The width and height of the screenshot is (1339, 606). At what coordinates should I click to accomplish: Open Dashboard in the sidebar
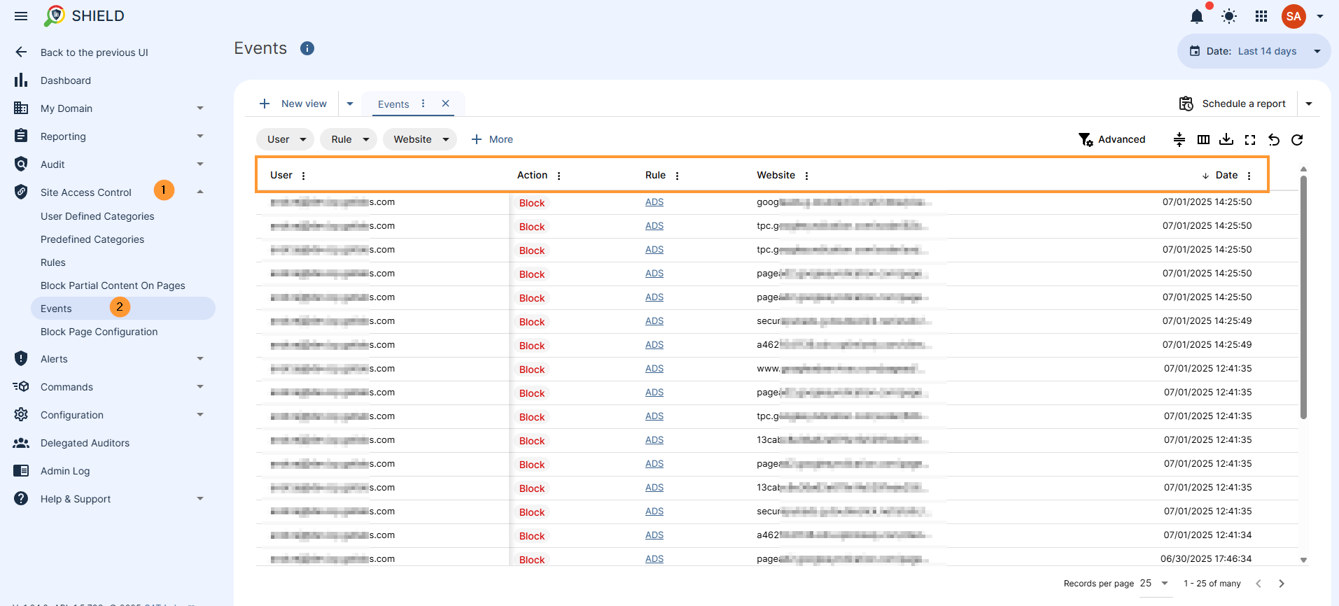pos(66,80)
